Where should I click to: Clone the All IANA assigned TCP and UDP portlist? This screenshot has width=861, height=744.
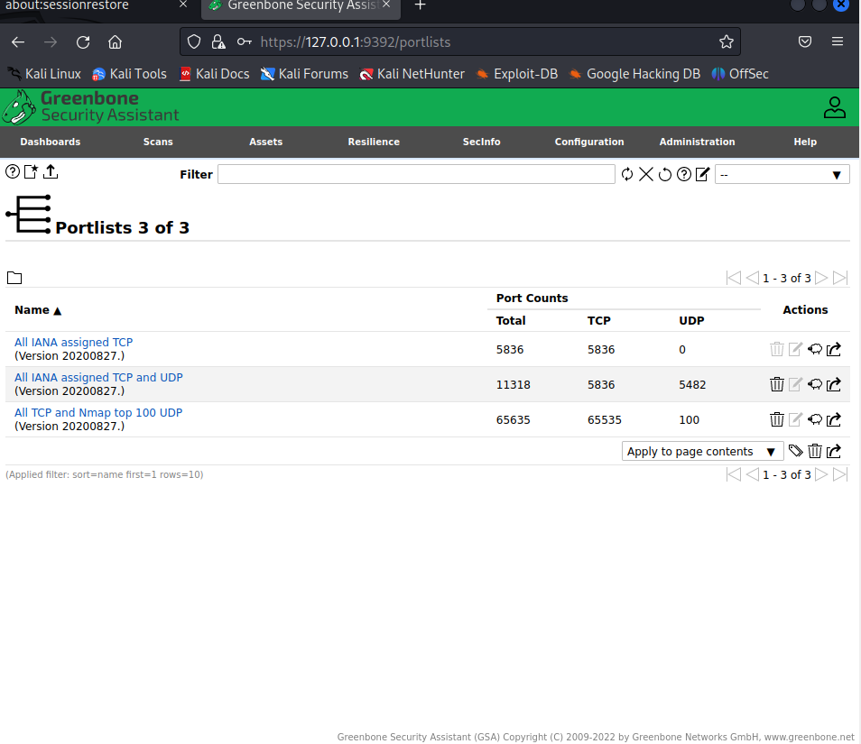[815, 384]
